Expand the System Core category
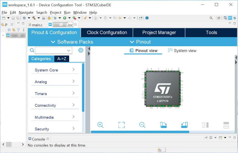This screenshot has width=238, height=153. coord(55,70)
